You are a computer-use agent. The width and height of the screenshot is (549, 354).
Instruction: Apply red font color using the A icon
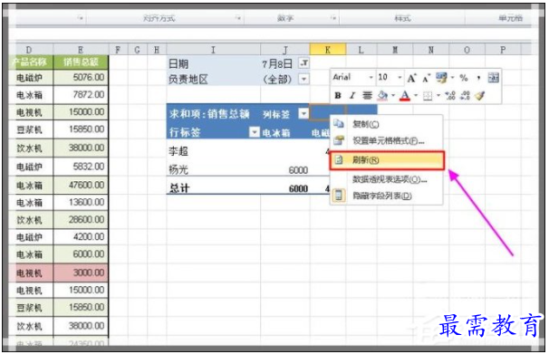pos(405,95)
